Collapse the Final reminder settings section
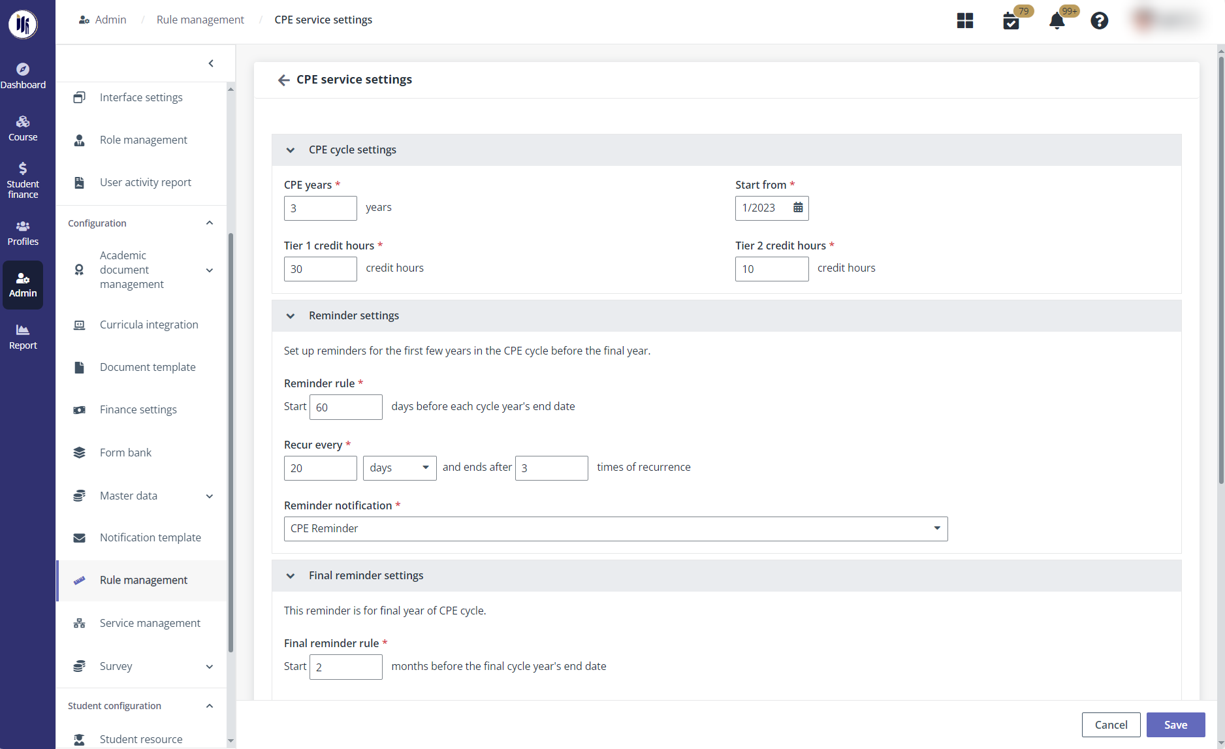Viewport: 1225px width, 749px height. 291,576
